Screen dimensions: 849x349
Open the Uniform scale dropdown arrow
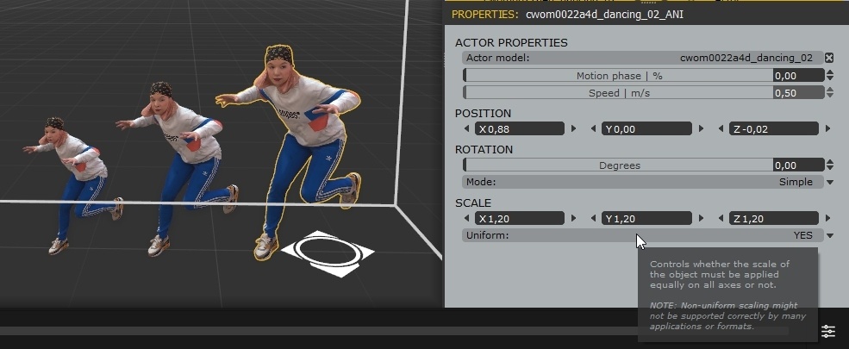point(829,235)
